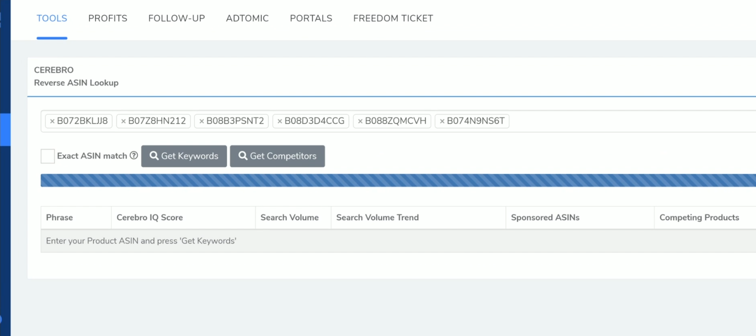The width and height of the screenshot is (756, 336).
Task: Go to the FOLLOW-UP tab
Action: (176, 18)
